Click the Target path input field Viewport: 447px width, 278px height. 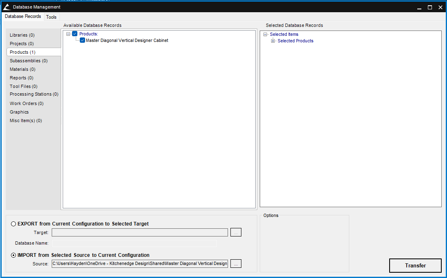tap(140, 232)
